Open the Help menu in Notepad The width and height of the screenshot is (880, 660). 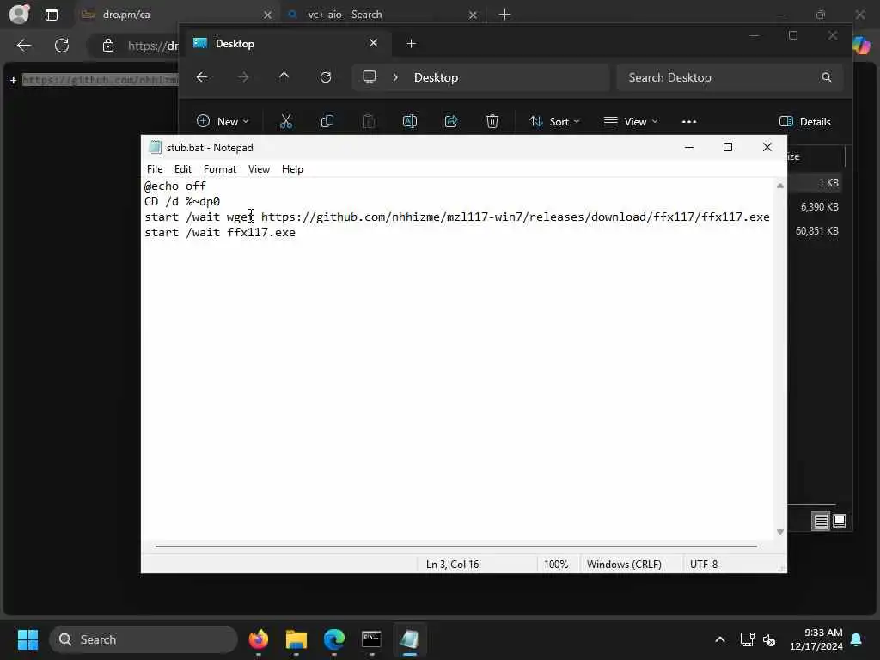coord(292,169)
